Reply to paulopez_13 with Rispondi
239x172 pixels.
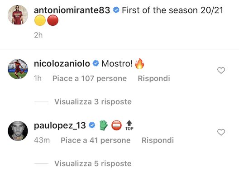(x=158, y=140)
